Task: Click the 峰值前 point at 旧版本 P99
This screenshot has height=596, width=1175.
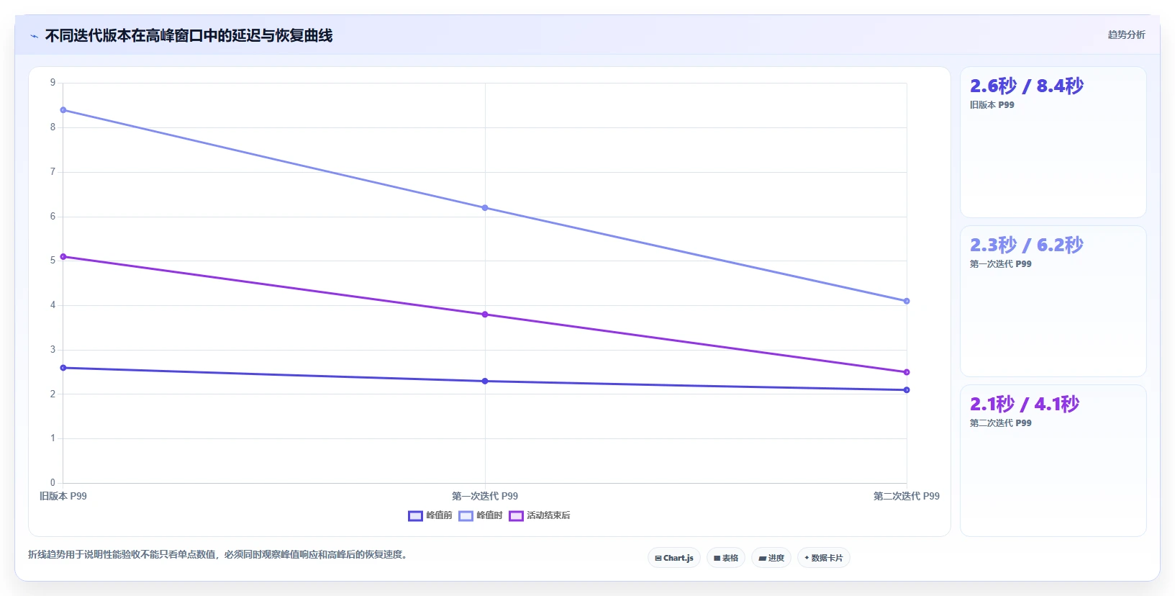Action: pos(63,368)
